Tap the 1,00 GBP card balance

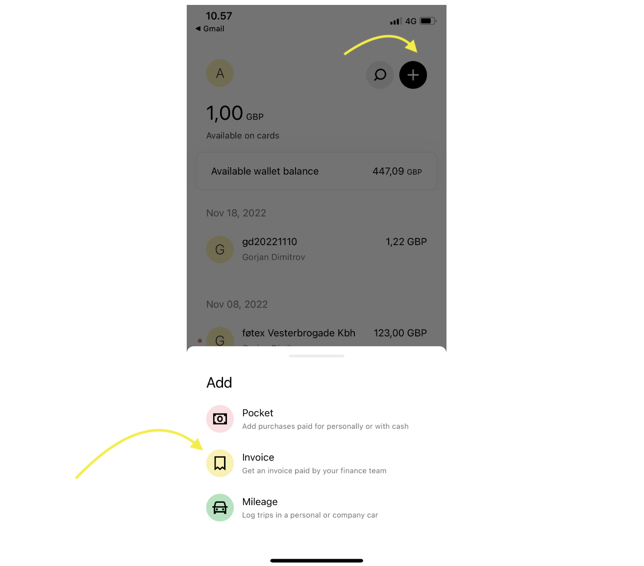(x=235, y=114)
